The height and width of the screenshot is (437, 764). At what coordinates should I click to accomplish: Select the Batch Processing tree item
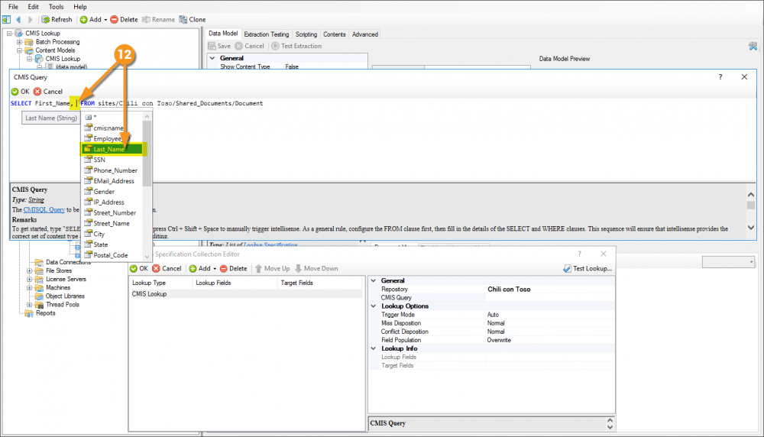pos(57,42)
